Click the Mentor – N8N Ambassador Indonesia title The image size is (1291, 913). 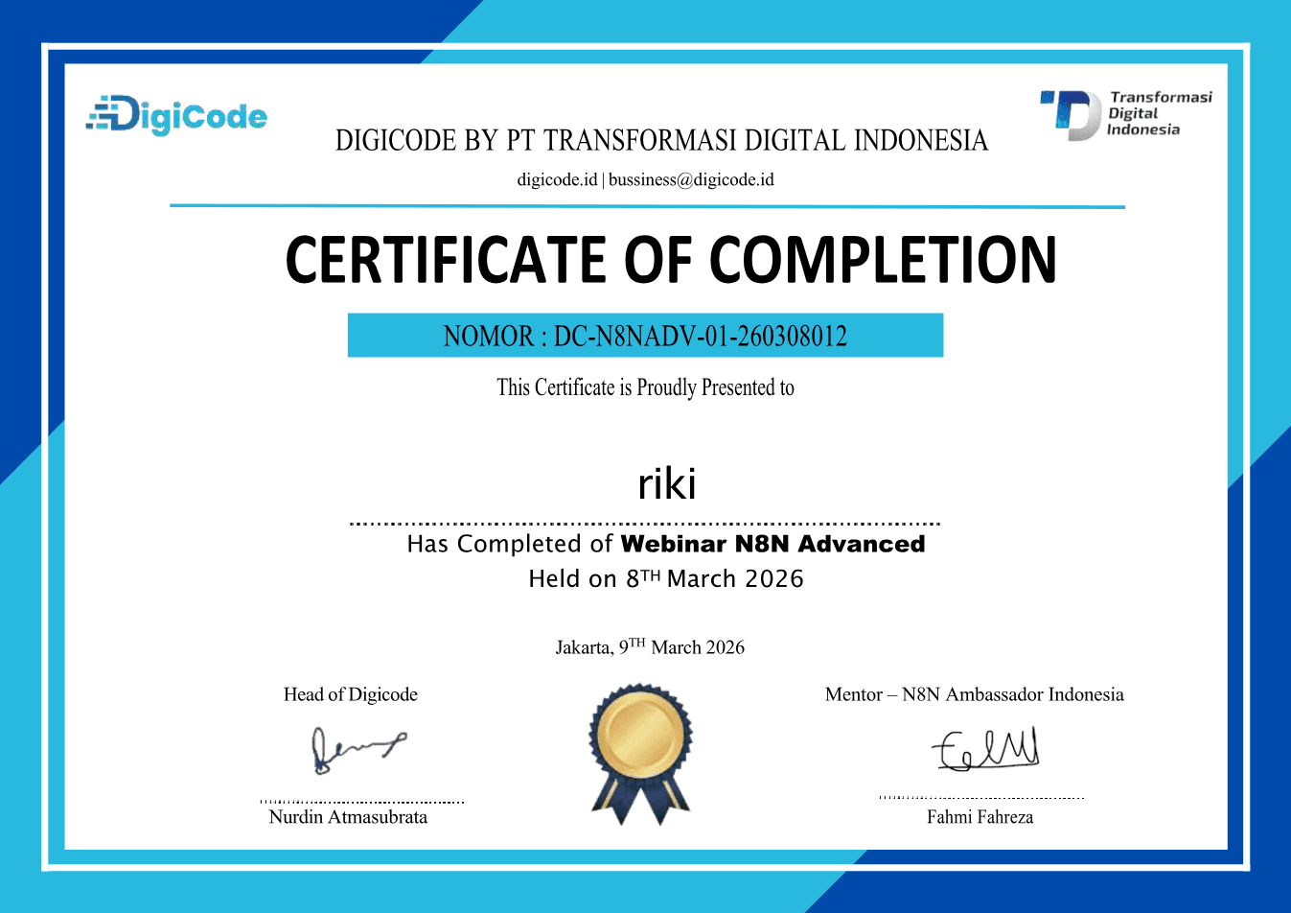coord(975,694)
